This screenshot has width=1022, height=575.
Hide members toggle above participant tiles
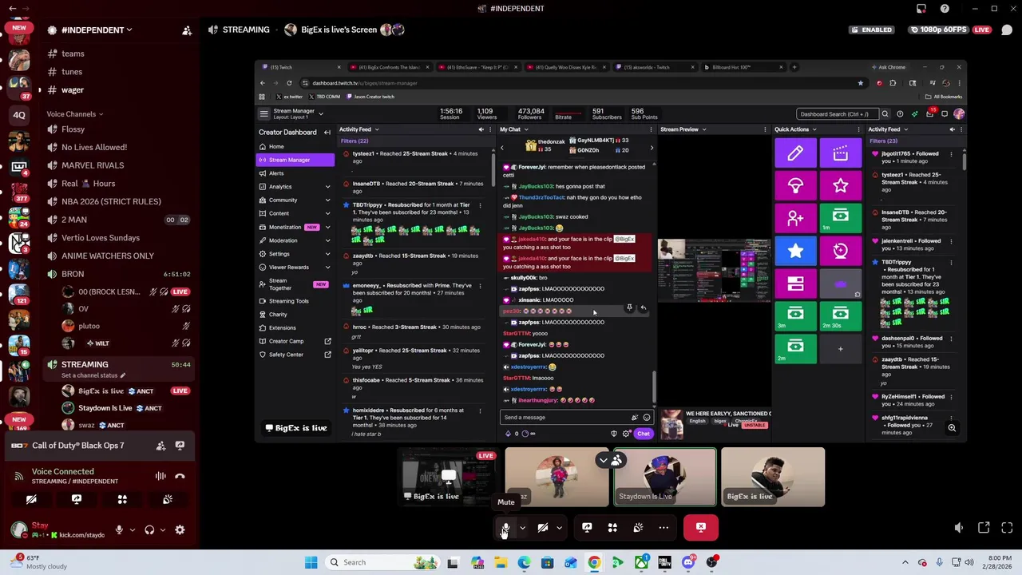coord(611,460)
